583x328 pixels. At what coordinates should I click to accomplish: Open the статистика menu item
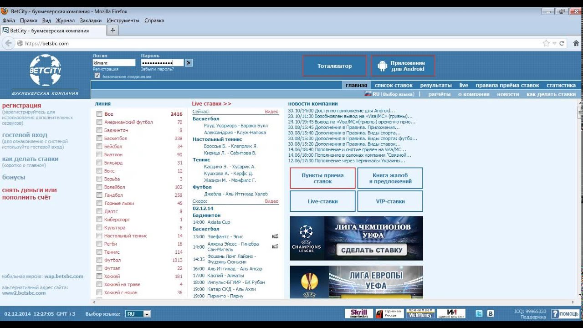[561, 85]
